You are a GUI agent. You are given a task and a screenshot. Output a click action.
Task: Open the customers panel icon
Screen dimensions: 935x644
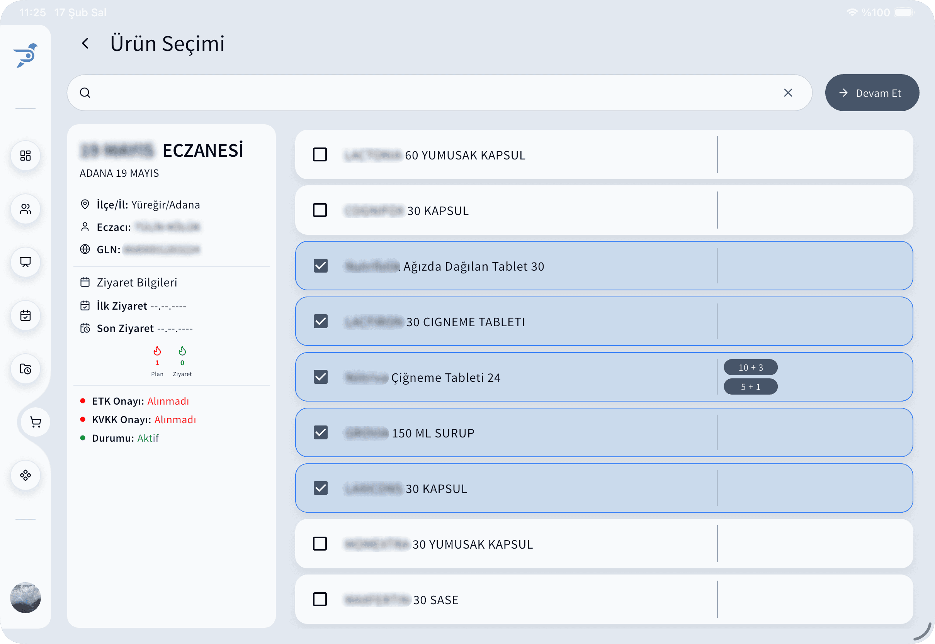[x=25, y=209]
